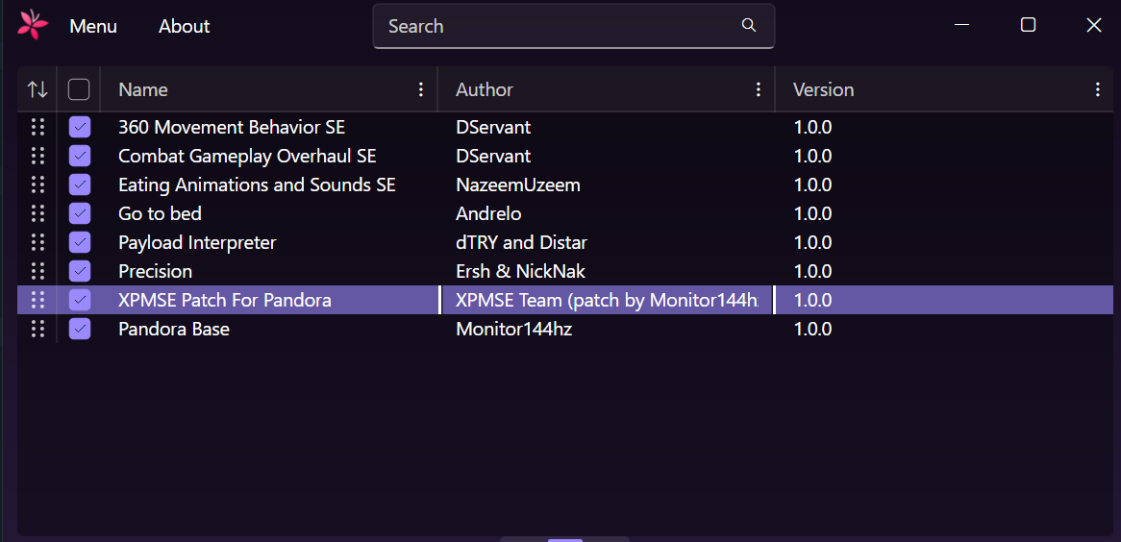The width and height of the screenshot is (1121, 542).
Task: Click the sort order arrows icon
Action: coord(37,89)
